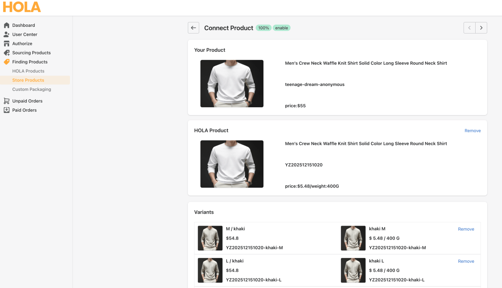Open Custom Packaging in sidebar
This screenshot has width=502, height=288.
coord(32,90)
